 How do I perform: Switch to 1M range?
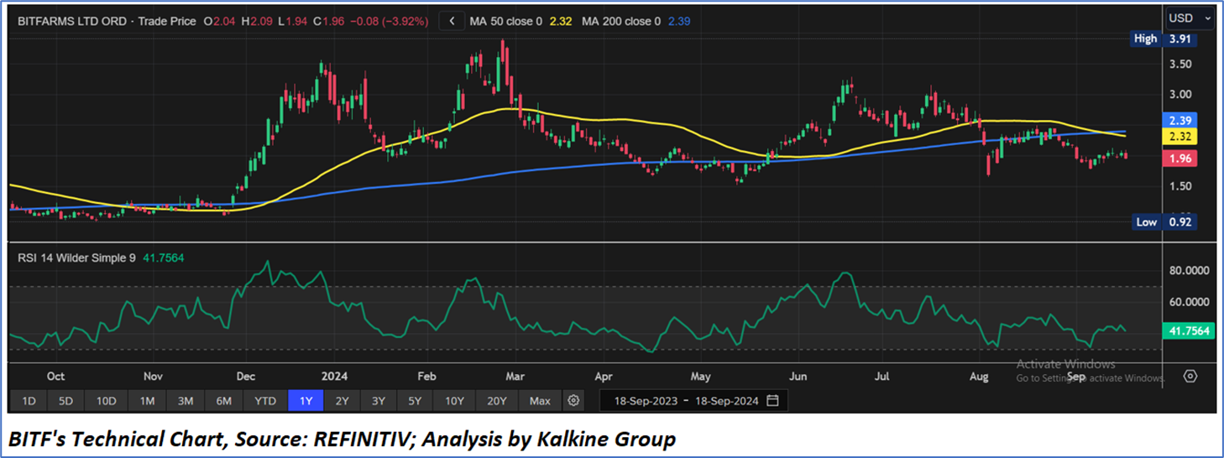point(147,401)
